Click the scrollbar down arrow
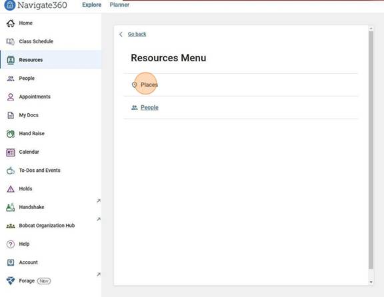384x297 pixels. [371, 282]
